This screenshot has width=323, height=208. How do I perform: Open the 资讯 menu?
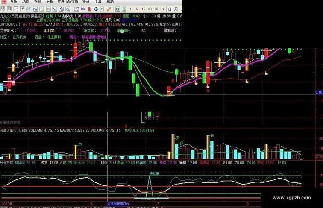click(x=86, y=2)
